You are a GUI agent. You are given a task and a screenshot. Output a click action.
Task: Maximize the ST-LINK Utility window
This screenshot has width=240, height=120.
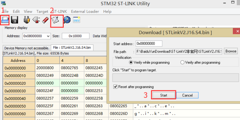click(x=233, y=2)
